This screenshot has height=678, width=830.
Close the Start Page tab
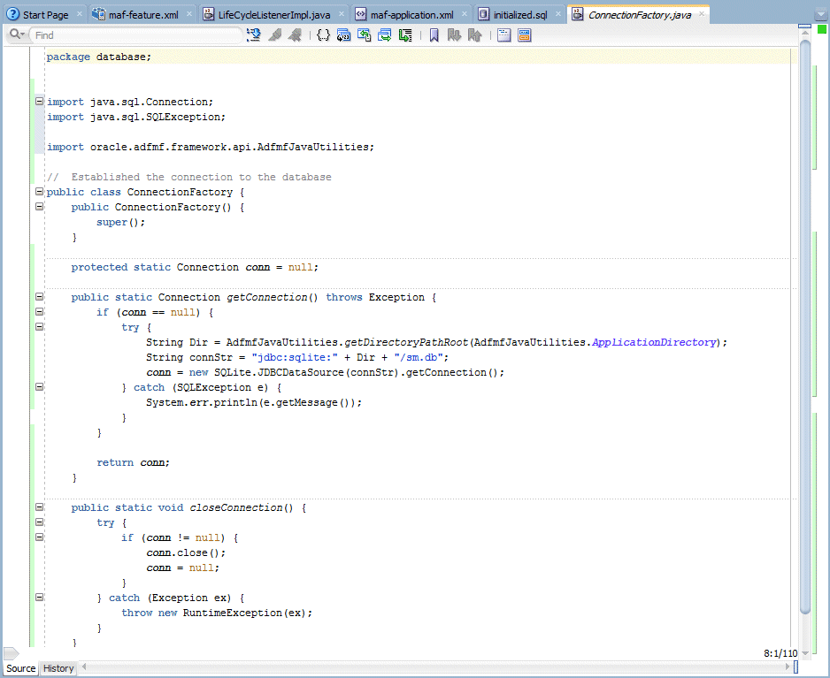pos(80,14)
